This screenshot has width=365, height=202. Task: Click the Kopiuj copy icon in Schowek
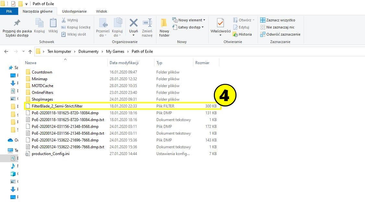[x=39, y=23]
